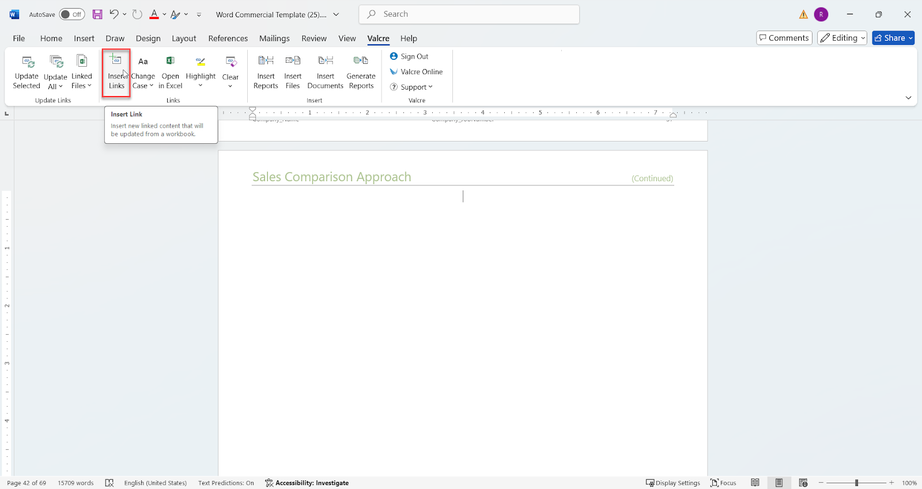Open the Help tab
The image size is (922, 489).
coord(409,39)
